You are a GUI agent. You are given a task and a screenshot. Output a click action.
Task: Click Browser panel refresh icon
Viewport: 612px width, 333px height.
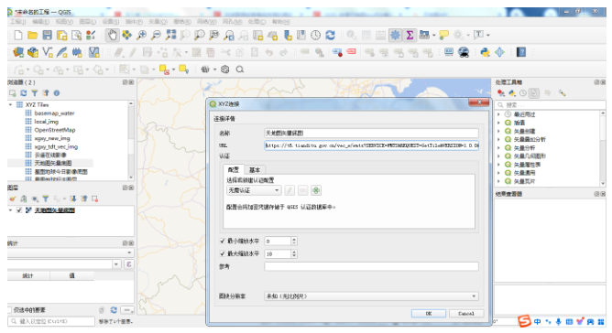pos(24,93)
